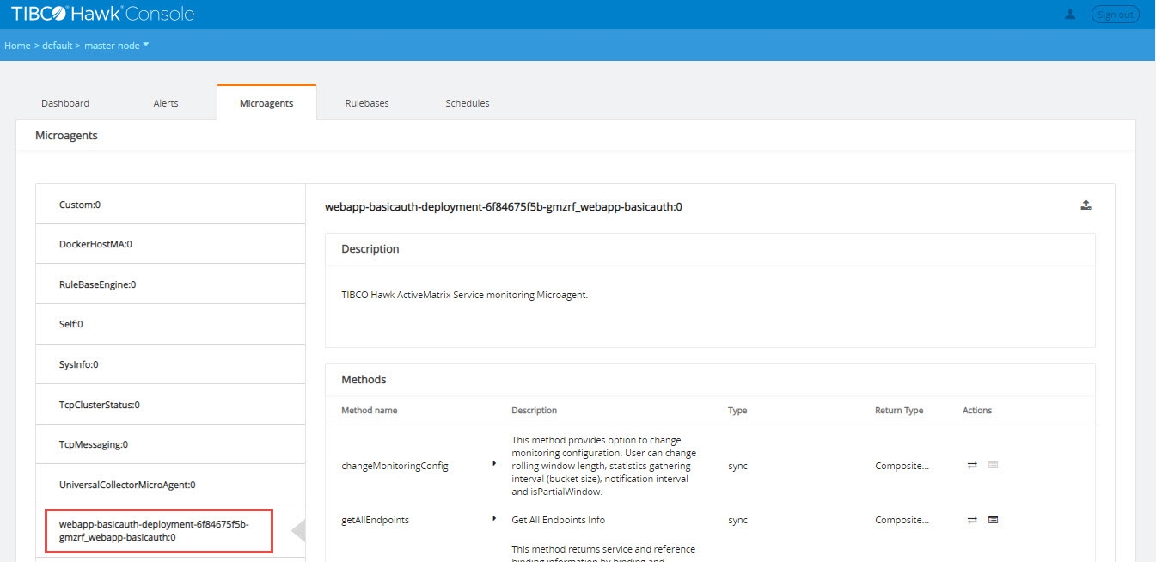Select TcpClusterStatus:0 microagent
1156x562 pixels.
170,405
